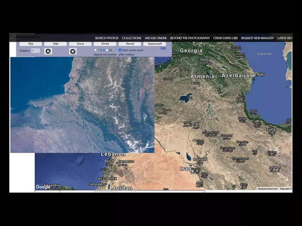This screenshot has height=226, width=302.
Task: Open SEARCH PHOTOS menu
Action: coord(107,38)
